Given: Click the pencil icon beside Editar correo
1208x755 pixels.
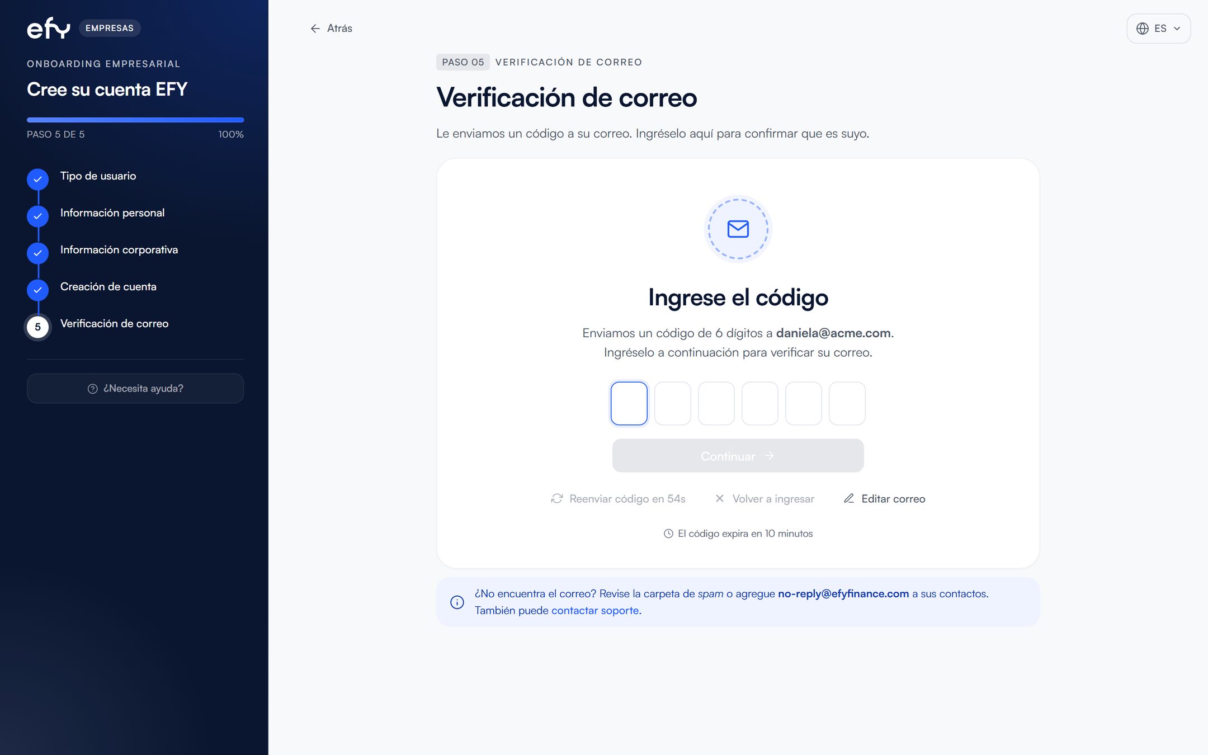Looking at the screenshot, I should click(849, 498).
